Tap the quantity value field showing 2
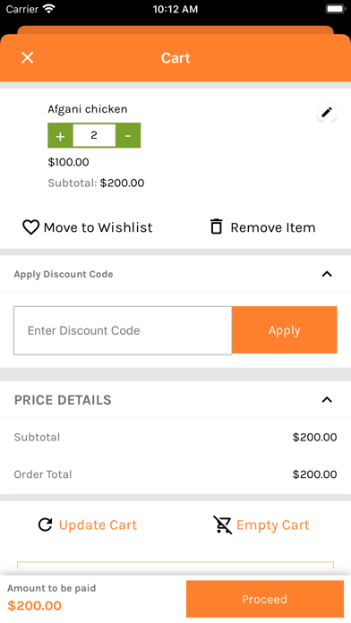 (94, 135)
